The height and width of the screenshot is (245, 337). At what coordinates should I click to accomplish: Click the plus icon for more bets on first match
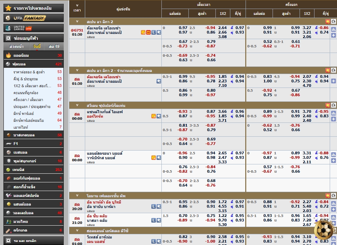point(333,35)
